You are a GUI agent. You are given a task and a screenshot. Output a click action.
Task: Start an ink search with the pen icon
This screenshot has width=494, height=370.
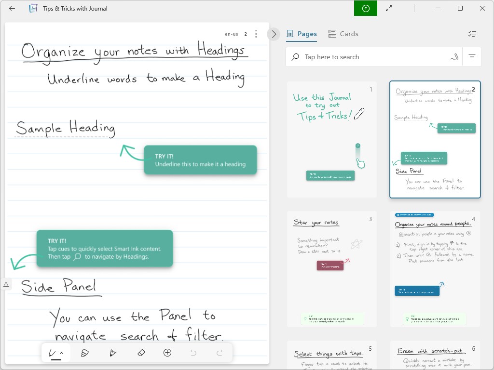click(454, 56)
